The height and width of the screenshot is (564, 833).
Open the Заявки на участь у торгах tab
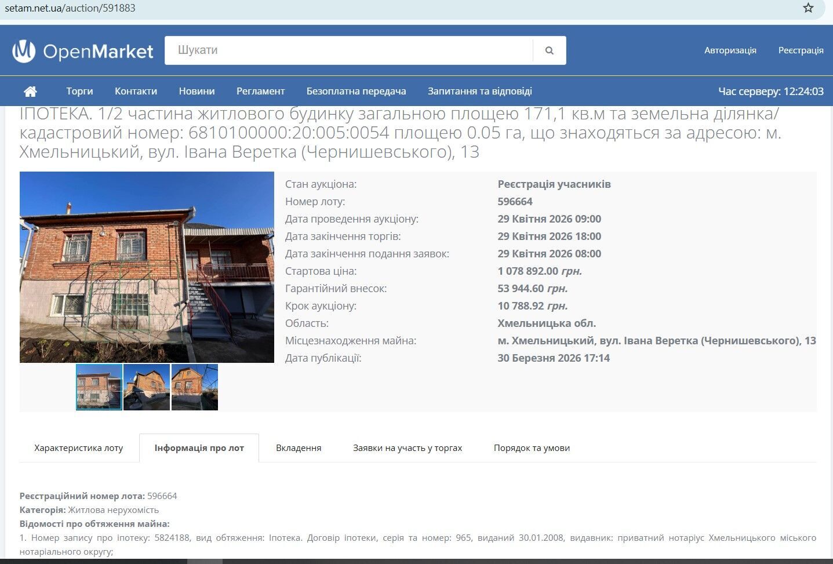(406, 447)
